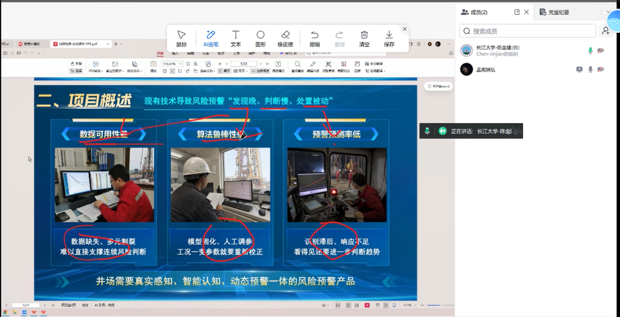The image size is (620, 317).
Task: Click the 5/22 page number field in toolbar
Action: click(x=244, y=64)
